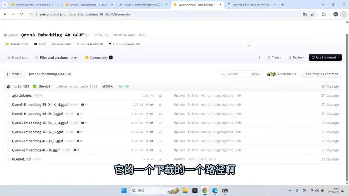Click the browser address bar
This screenshot has width=349, height=196.
tap(165, 15)
